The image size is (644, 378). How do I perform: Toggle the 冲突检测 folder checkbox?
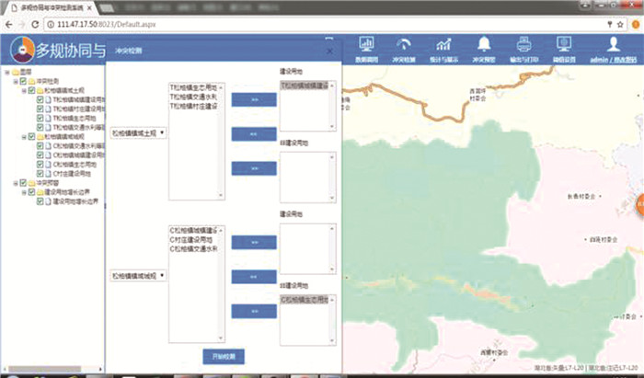tap(24, 81)
